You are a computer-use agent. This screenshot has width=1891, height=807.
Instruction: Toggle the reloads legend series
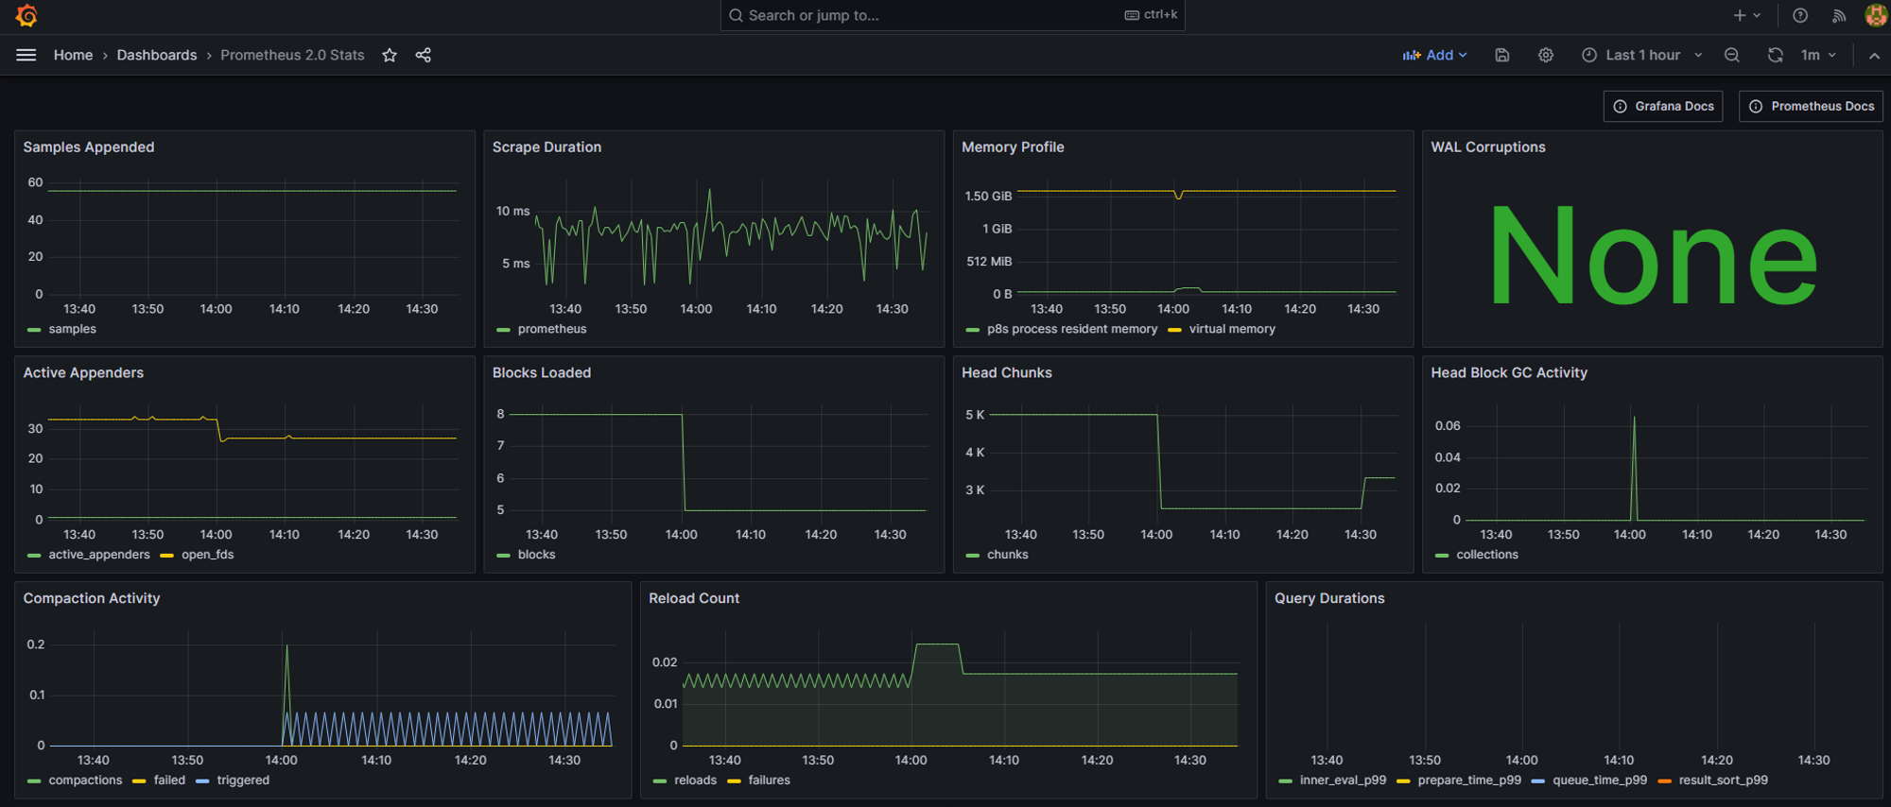point(695,781)
